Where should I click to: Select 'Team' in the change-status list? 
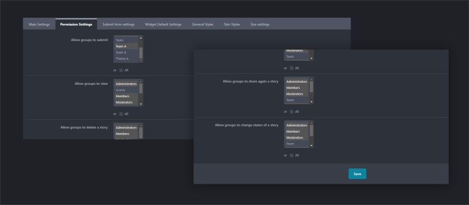click(x=297, y=144)
